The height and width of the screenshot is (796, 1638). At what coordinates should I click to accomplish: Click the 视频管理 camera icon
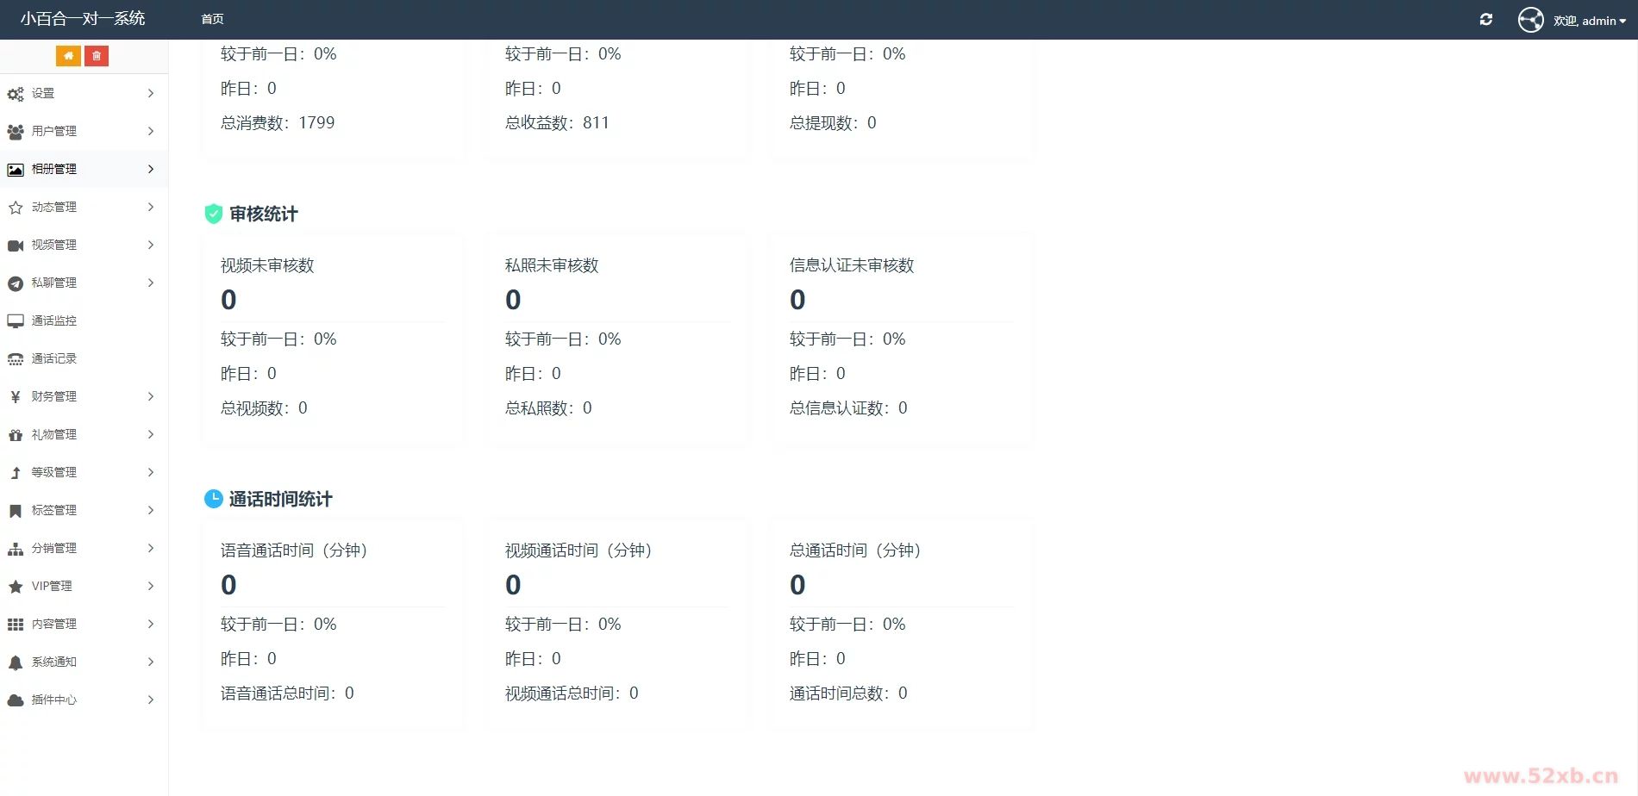[16, 246]
